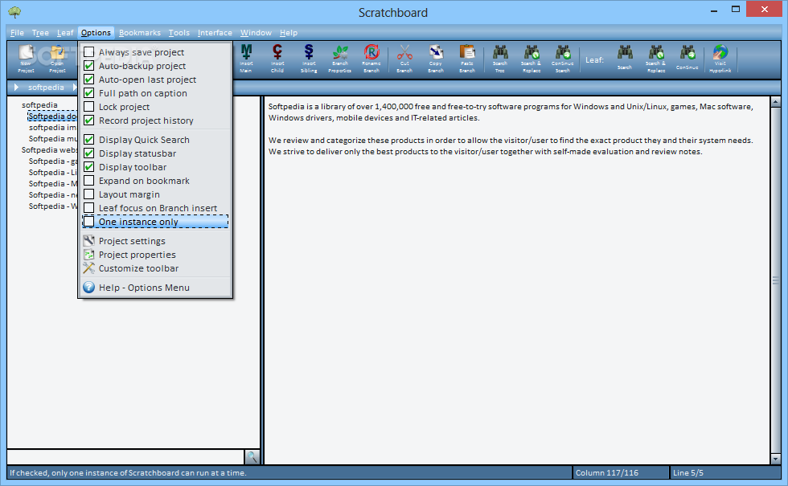This screenshot has width=788, height=486.
Task: Select the Softpedia - Li... tree node
Action: 53,172
